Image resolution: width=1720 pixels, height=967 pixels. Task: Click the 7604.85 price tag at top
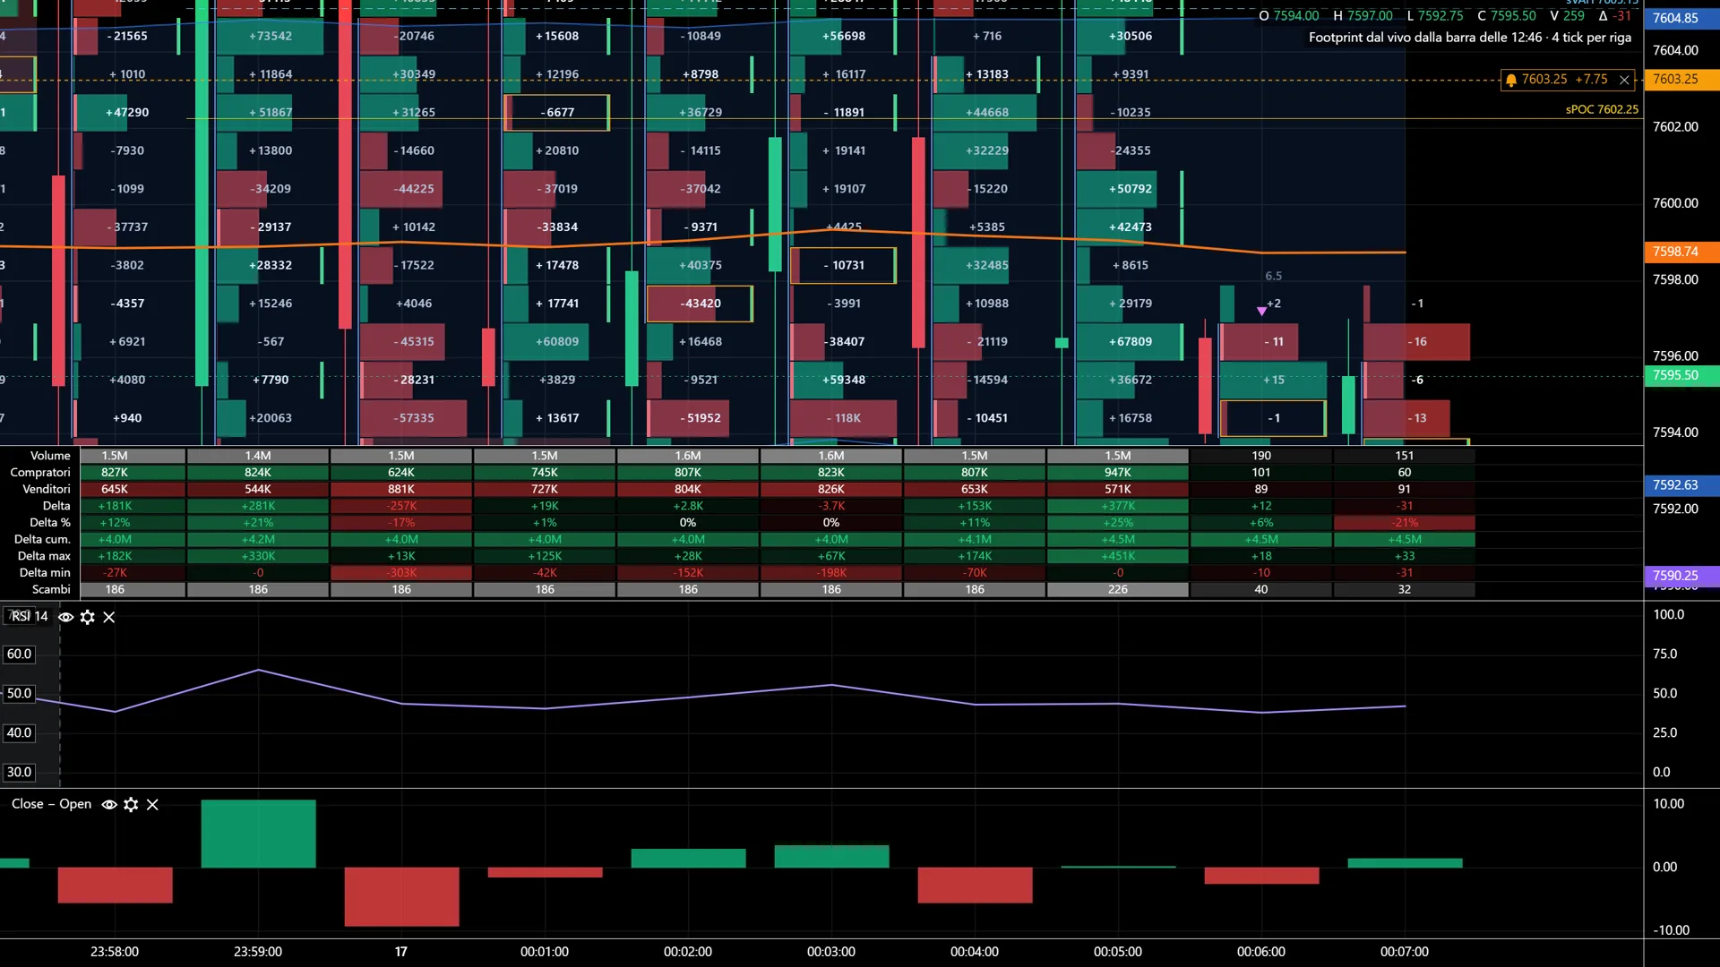[x=1681, y=18]
